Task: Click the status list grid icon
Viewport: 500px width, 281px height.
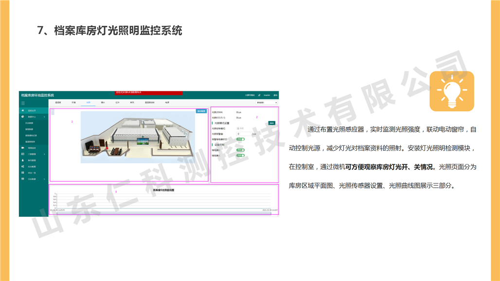Action: coord(23,173)
